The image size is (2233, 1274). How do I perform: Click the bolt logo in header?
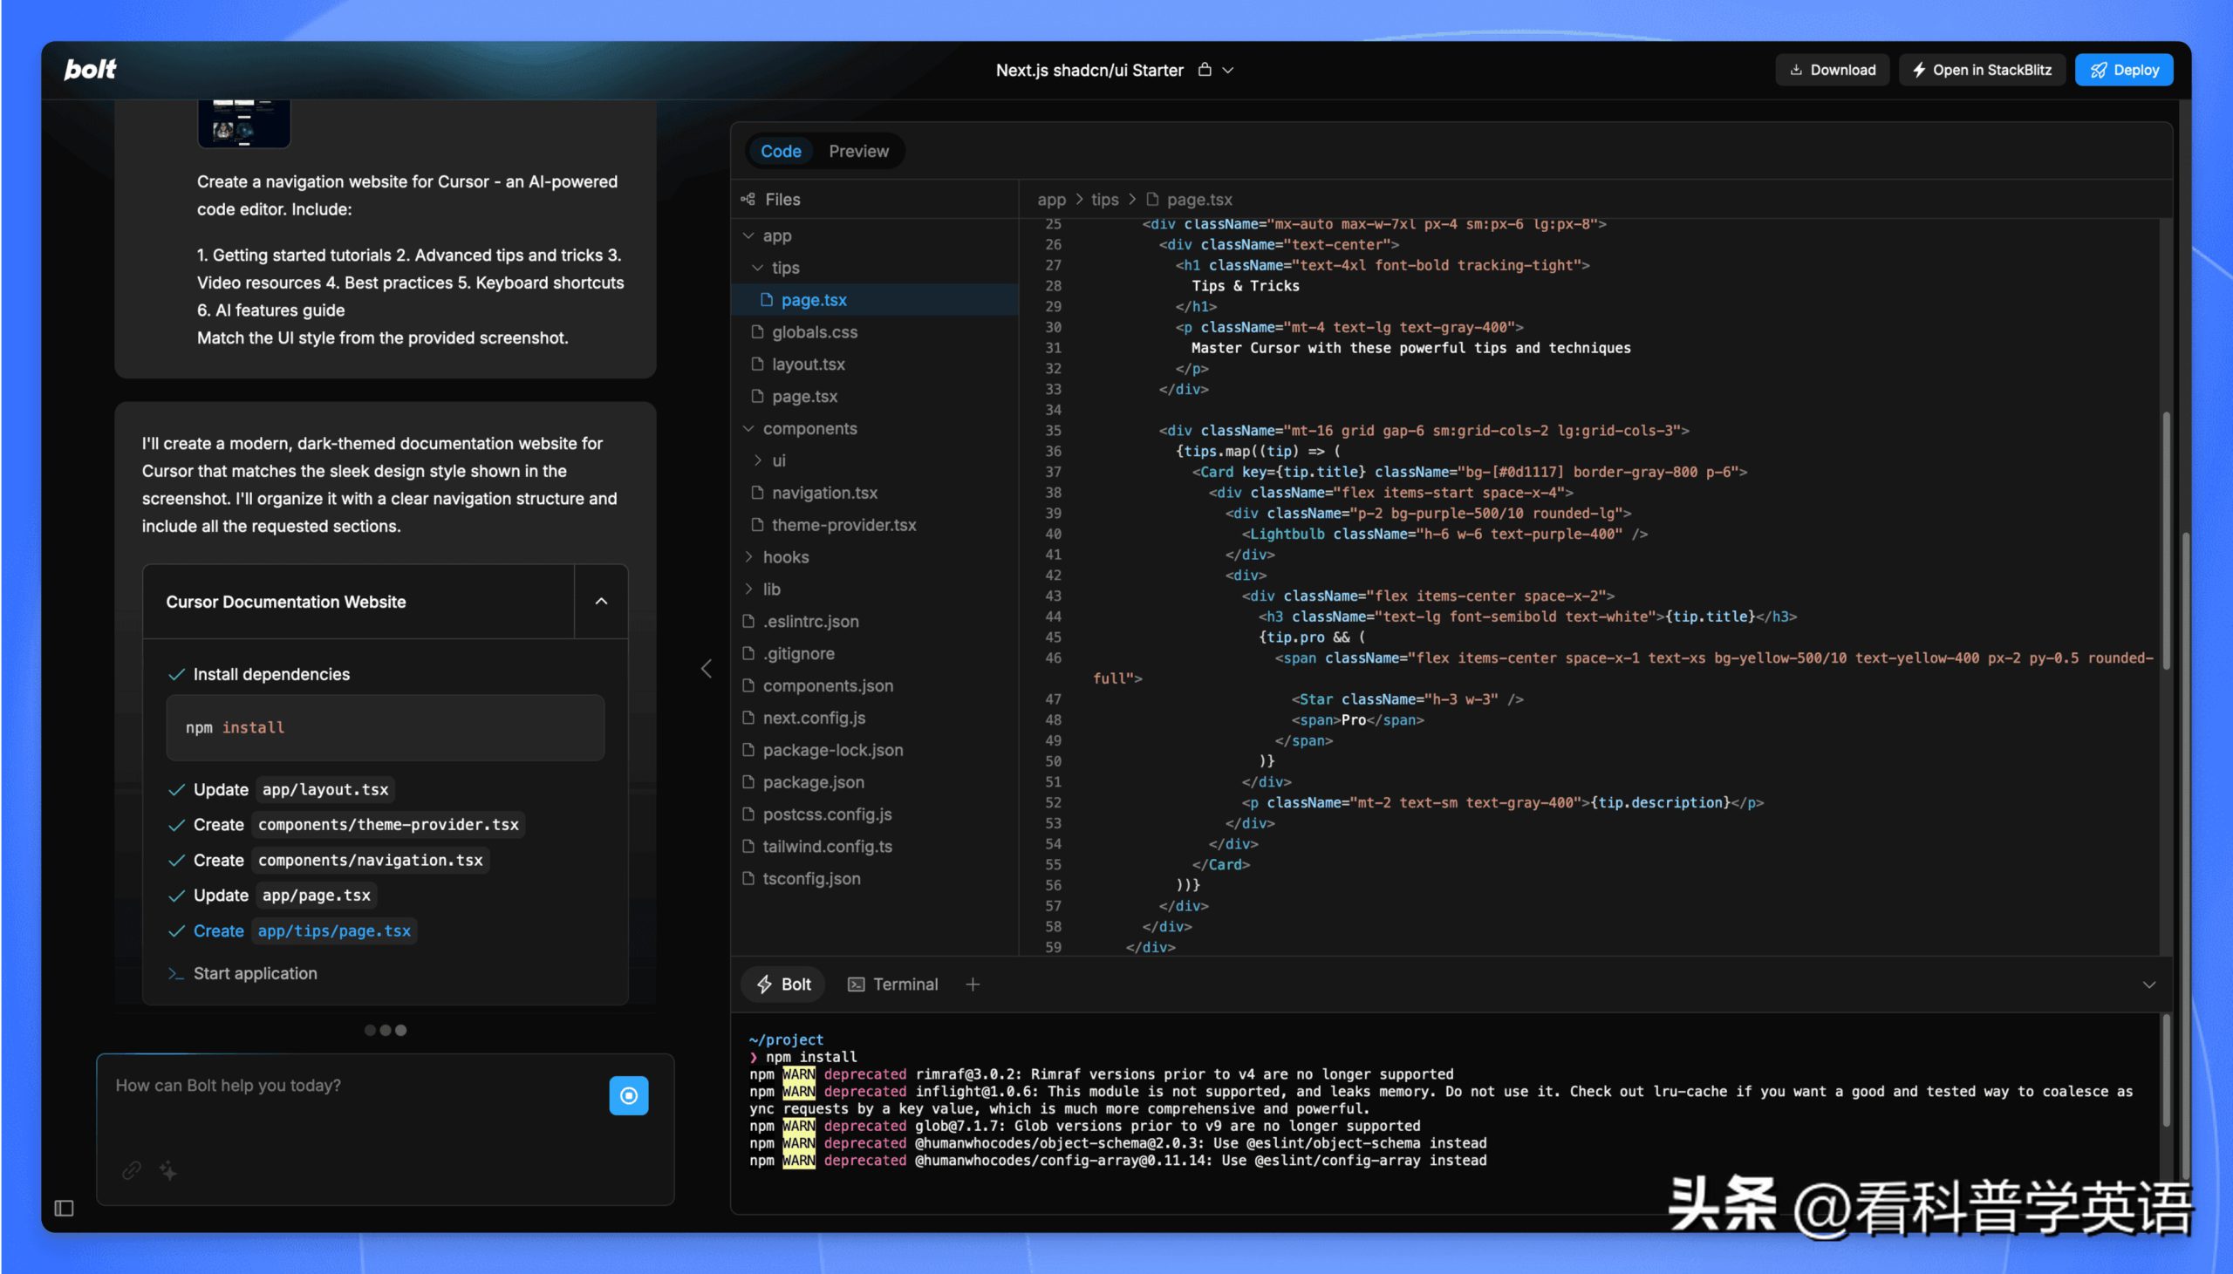click(x=90, y=70)
